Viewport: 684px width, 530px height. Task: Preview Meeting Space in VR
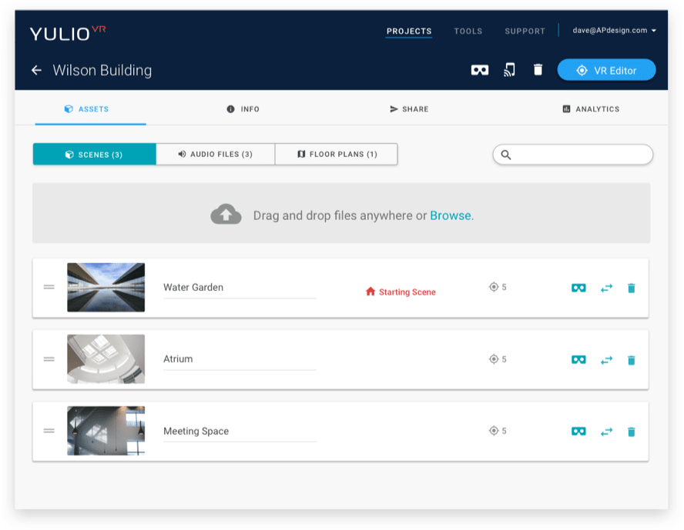click(x=578, y=432)
